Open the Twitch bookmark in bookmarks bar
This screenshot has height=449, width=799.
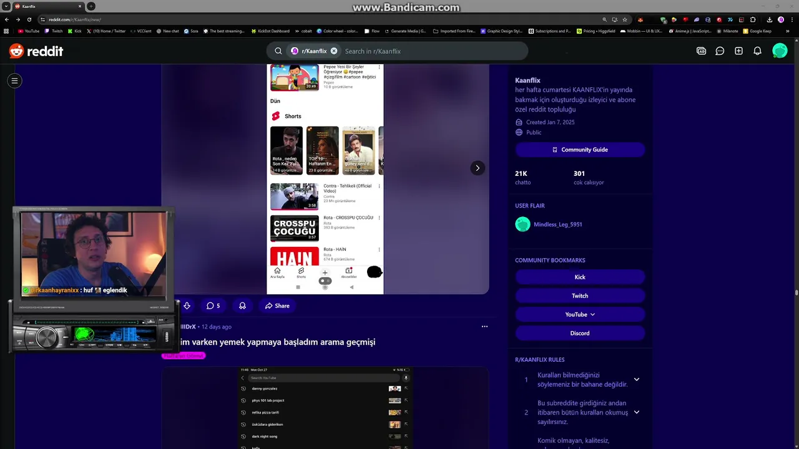tap(54, 31)
